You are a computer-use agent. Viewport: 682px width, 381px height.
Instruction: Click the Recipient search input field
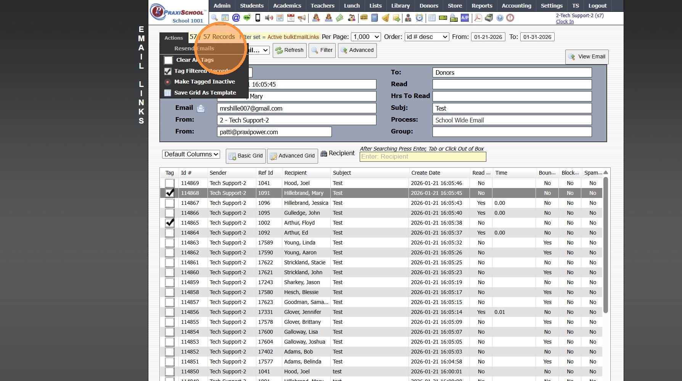423,157
